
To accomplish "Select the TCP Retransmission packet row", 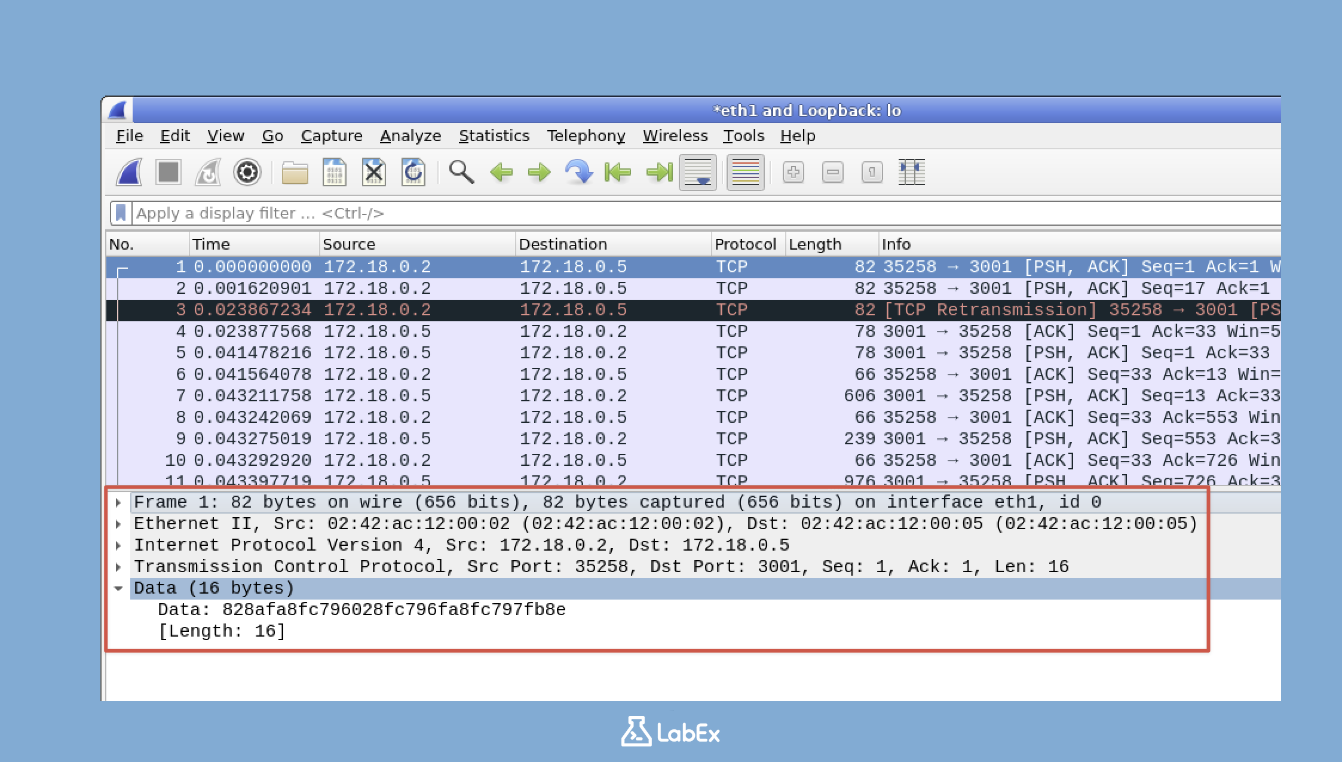I will [538, 309].
